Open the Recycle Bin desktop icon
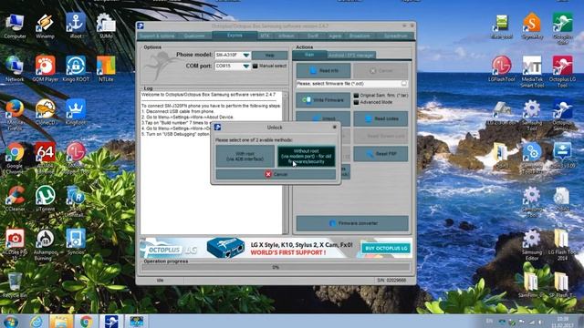Image resolution: width=584 pixels, height=328 pixels. point(15,285)
